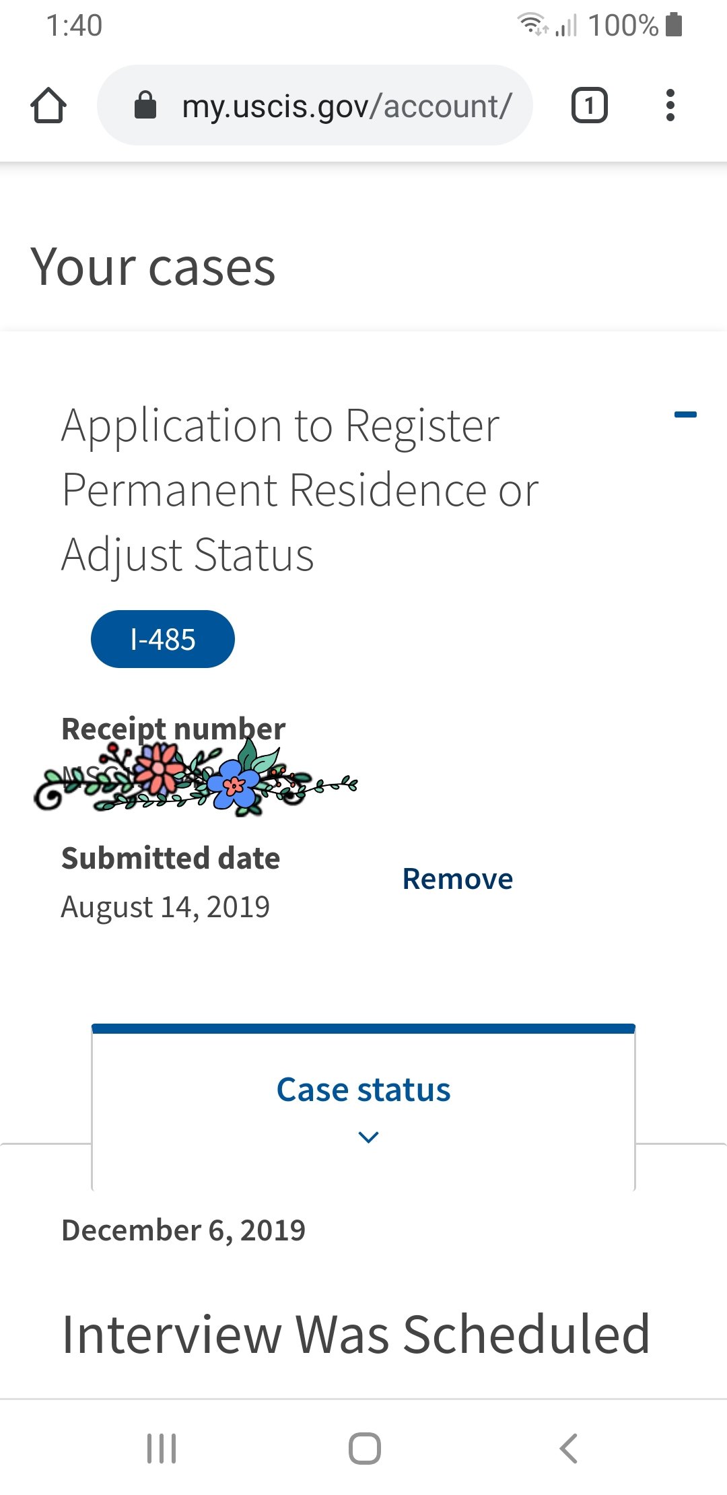Tap the Interview Was Scheduled heading
727x1495 pixels.
pyautogui.click(x=355, y=1335)
